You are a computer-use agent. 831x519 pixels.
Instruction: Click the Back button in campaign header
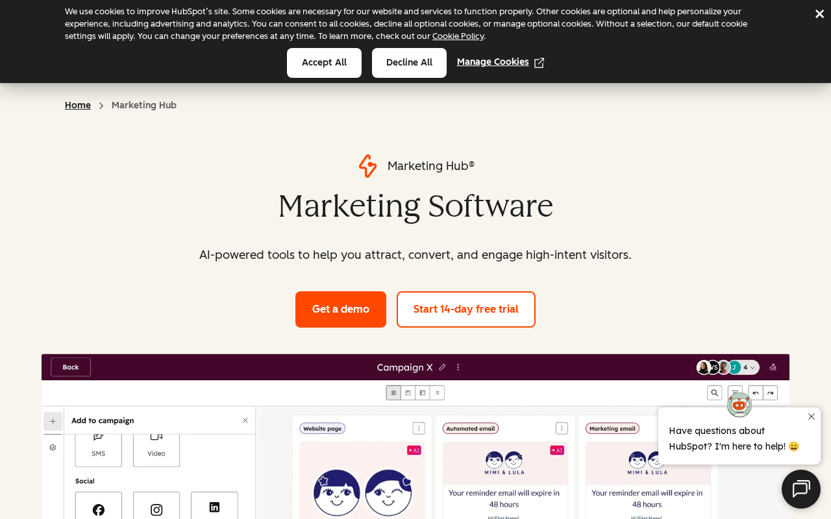pos(71,367)
